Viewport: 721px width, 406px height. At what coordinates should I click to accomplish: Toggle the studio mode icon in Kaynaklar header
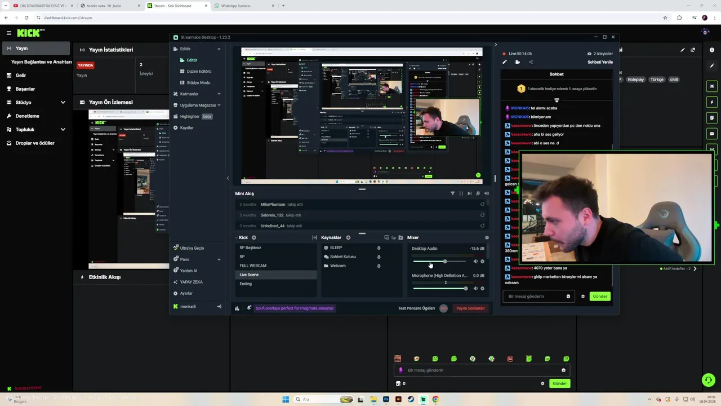point(386,237)
